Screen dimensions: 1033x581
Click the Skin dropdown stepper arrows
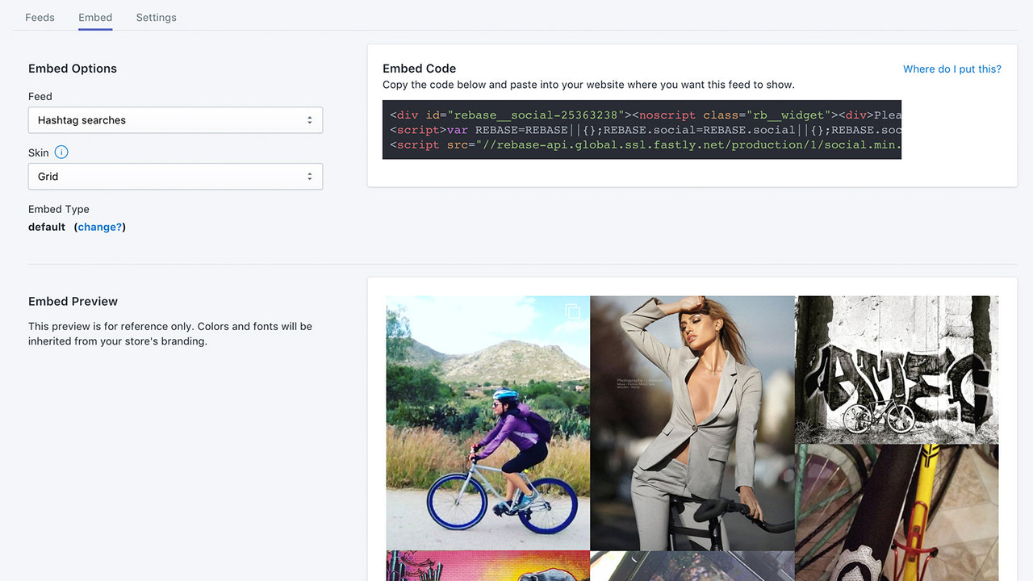tap(310, 176)
